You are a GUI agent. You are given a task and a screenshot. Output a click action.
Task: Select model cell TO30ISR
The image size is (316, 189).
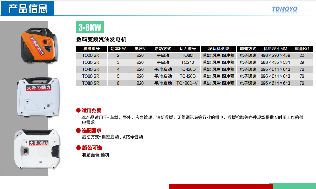(91, 62)
